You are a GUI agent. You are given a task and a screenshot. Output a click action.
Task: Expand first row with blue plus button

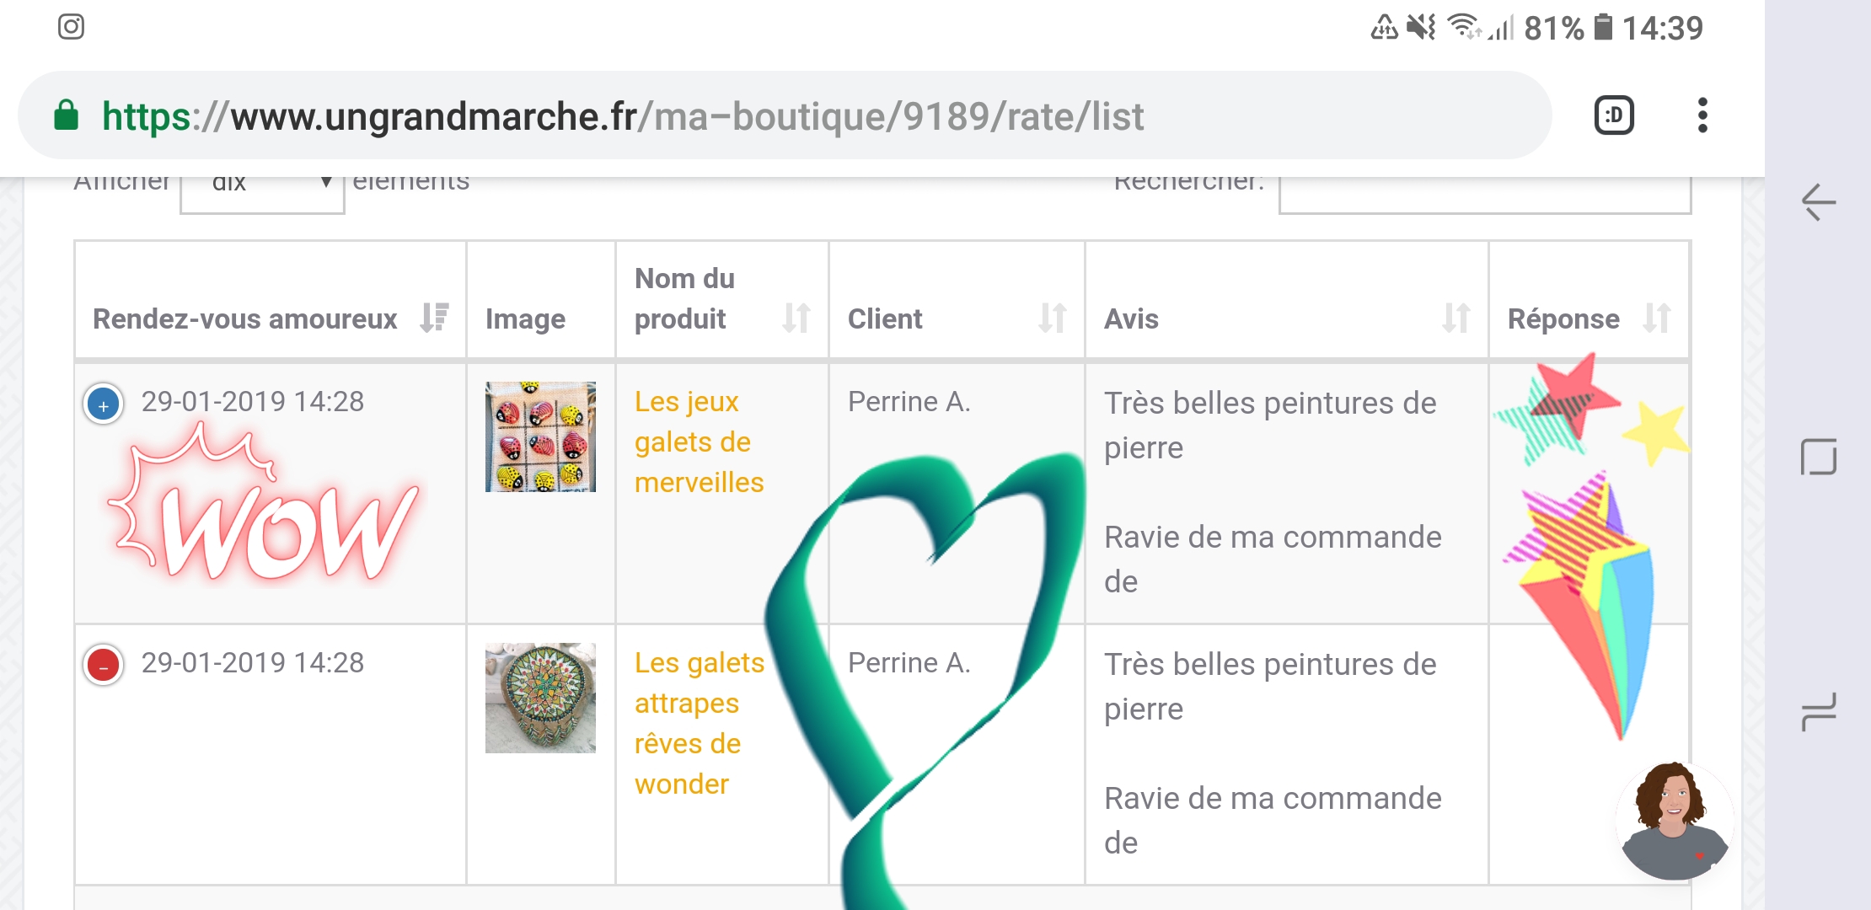104,405
